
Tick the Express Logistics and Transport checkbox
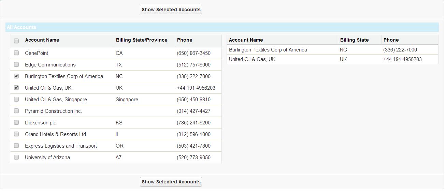[x=16, y=146]
